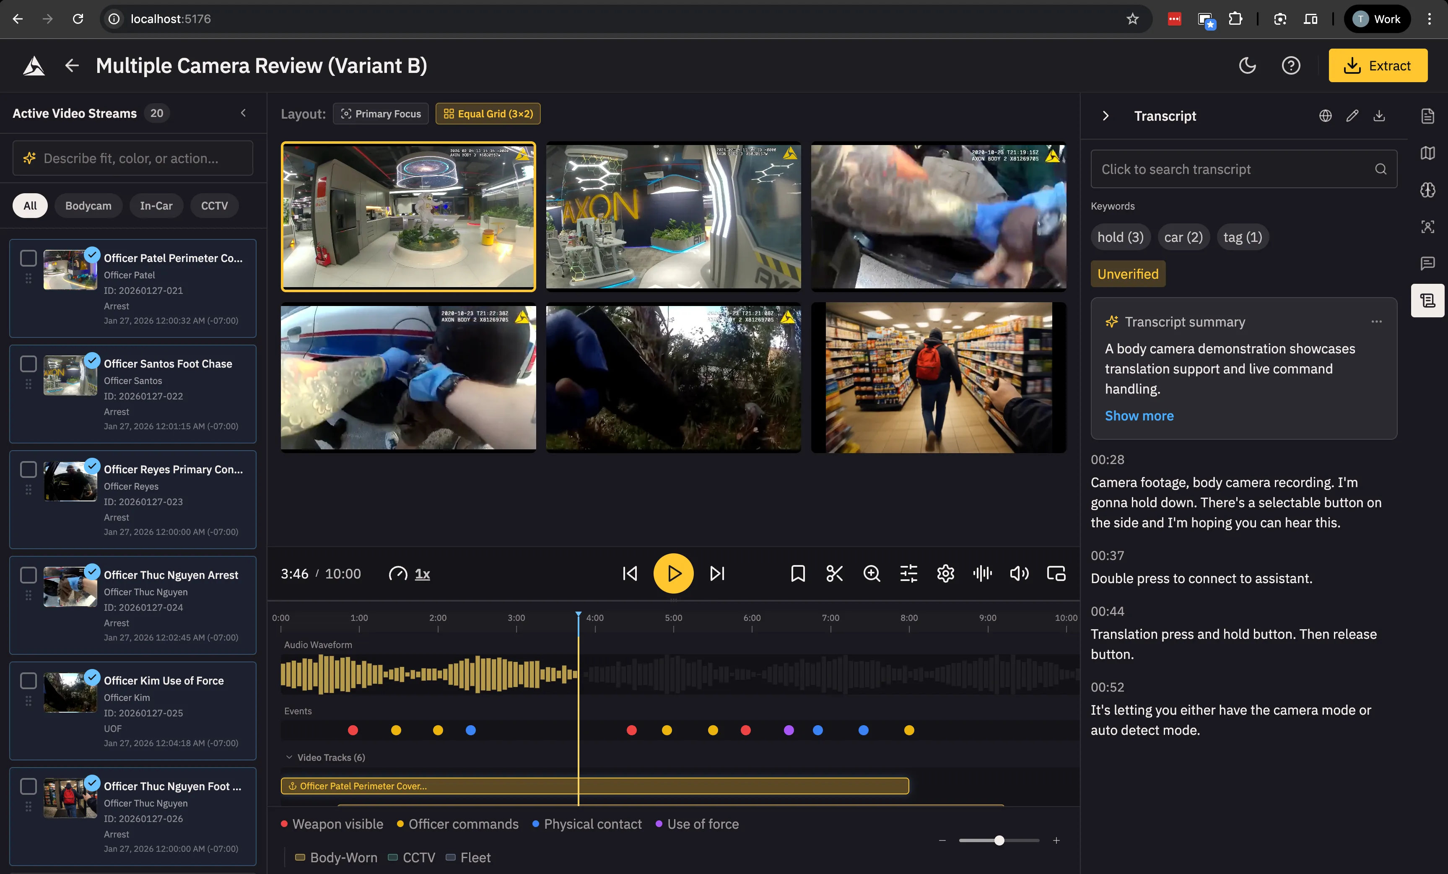Open the transcript translate globe icon
The image size is (1448, 874).
1325,116
